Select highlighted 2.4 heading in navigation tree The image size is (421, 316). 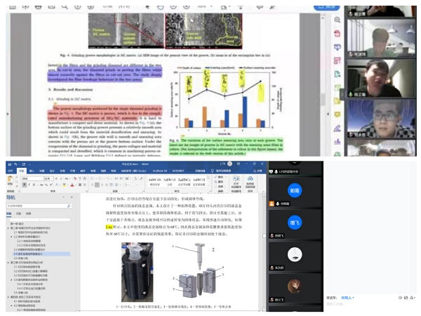tap(41, 254)
